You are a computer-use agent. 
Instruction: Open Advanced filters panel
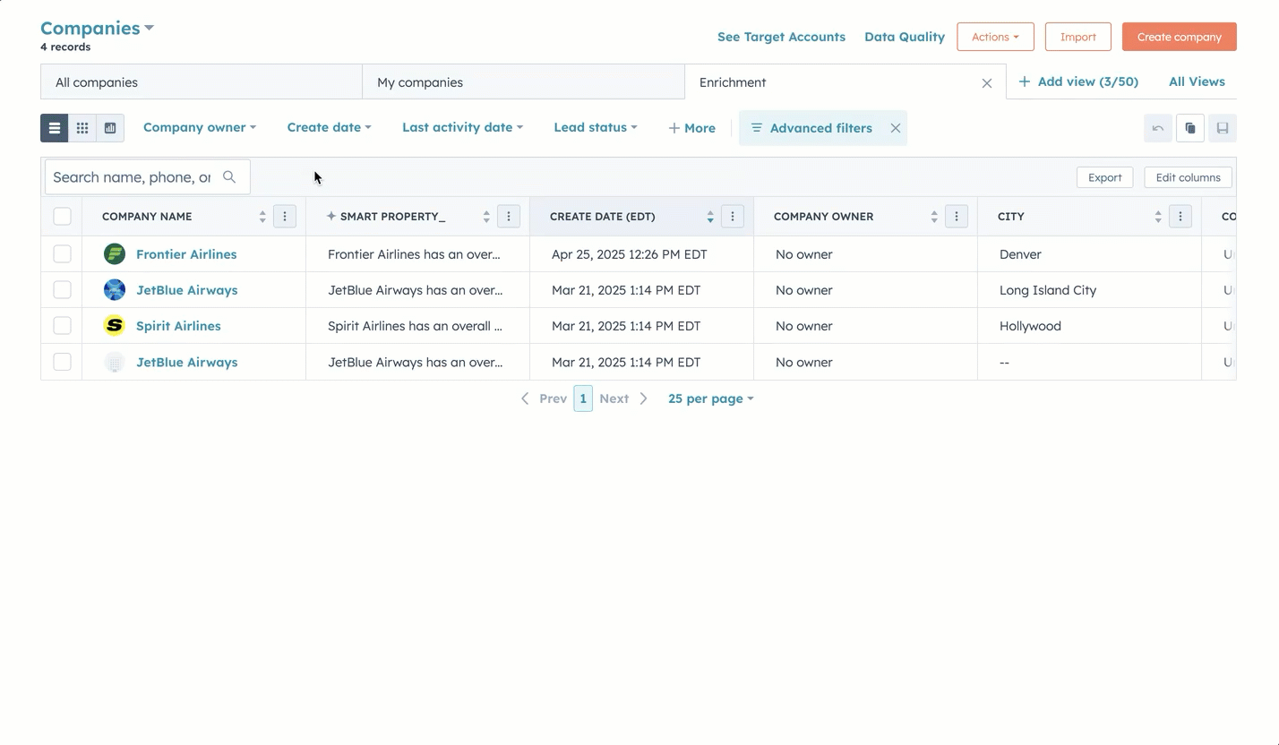click(x=811, y=128)
